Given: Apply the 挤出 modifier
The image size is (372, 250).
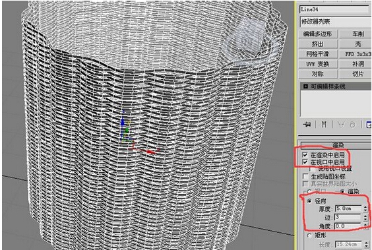Looking at the screenshot, I should coord(318,44).
